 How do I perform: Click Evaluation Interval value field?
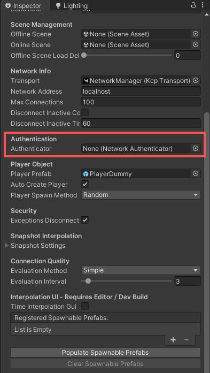188,281
